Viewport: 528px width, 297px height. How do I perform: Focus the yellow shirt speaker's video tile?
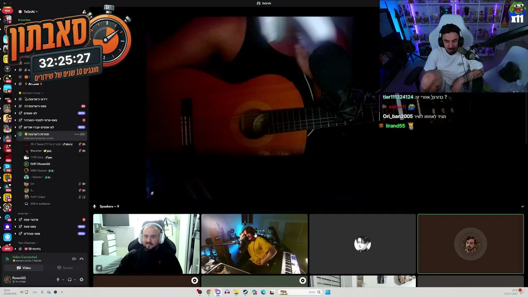point(255,244)
